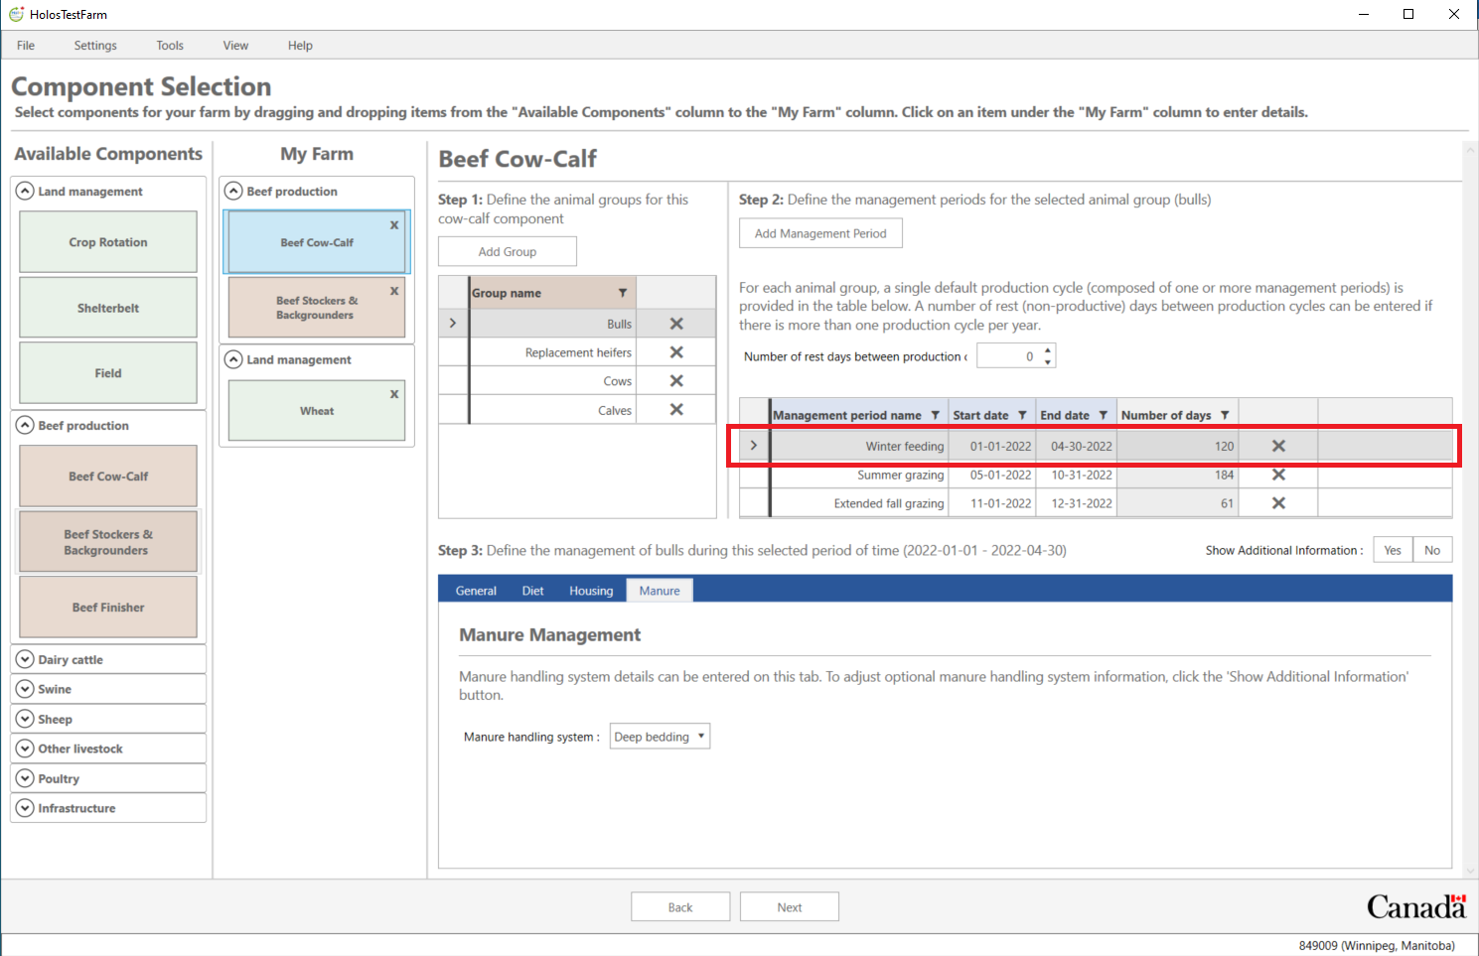Screen dimensions: 1479x956
Task: Expand the Dairy cattle category
Action: [25, 659]
